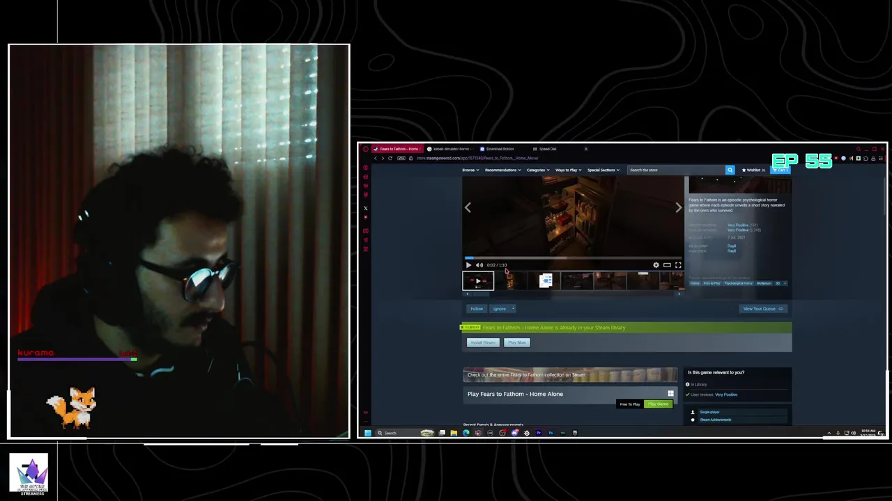Image resolution: width=892 pixels, height=501 pixels.
Task: Open Premiere Pro from the taskbar
Action: click(x=538, y=433)
